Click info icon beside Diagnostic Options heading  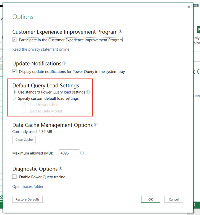(61, 169)
